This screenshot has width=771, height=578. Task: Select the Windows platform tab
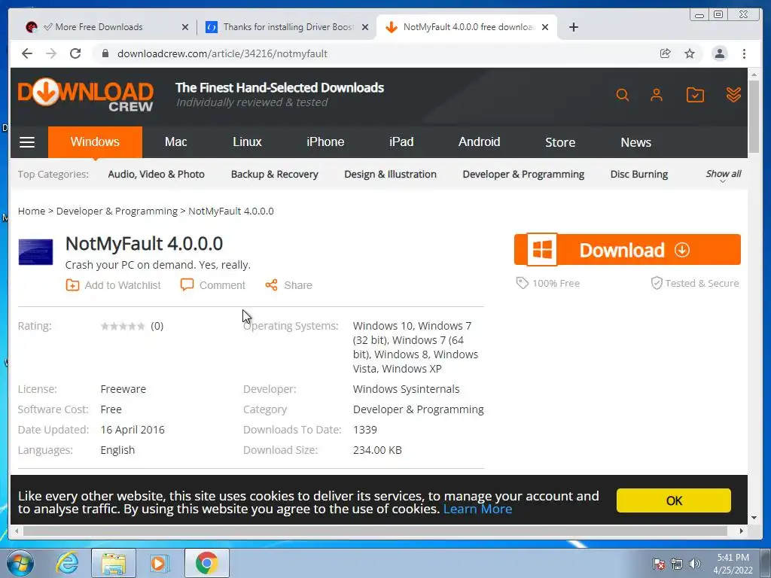tap(95, 142)
